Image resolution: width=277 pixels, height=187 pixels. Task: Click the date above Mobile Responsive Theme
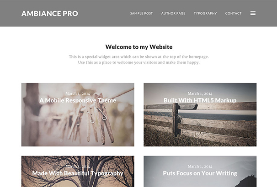(x=78, y=93)
